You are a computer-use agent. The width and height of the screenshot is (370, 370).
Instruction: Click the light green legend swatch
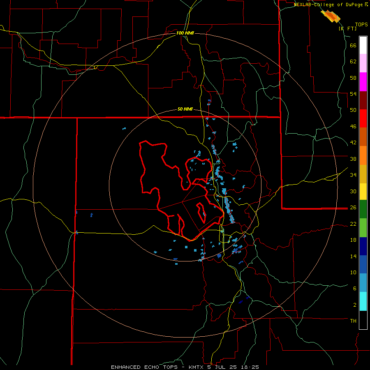tap(363, 228)
